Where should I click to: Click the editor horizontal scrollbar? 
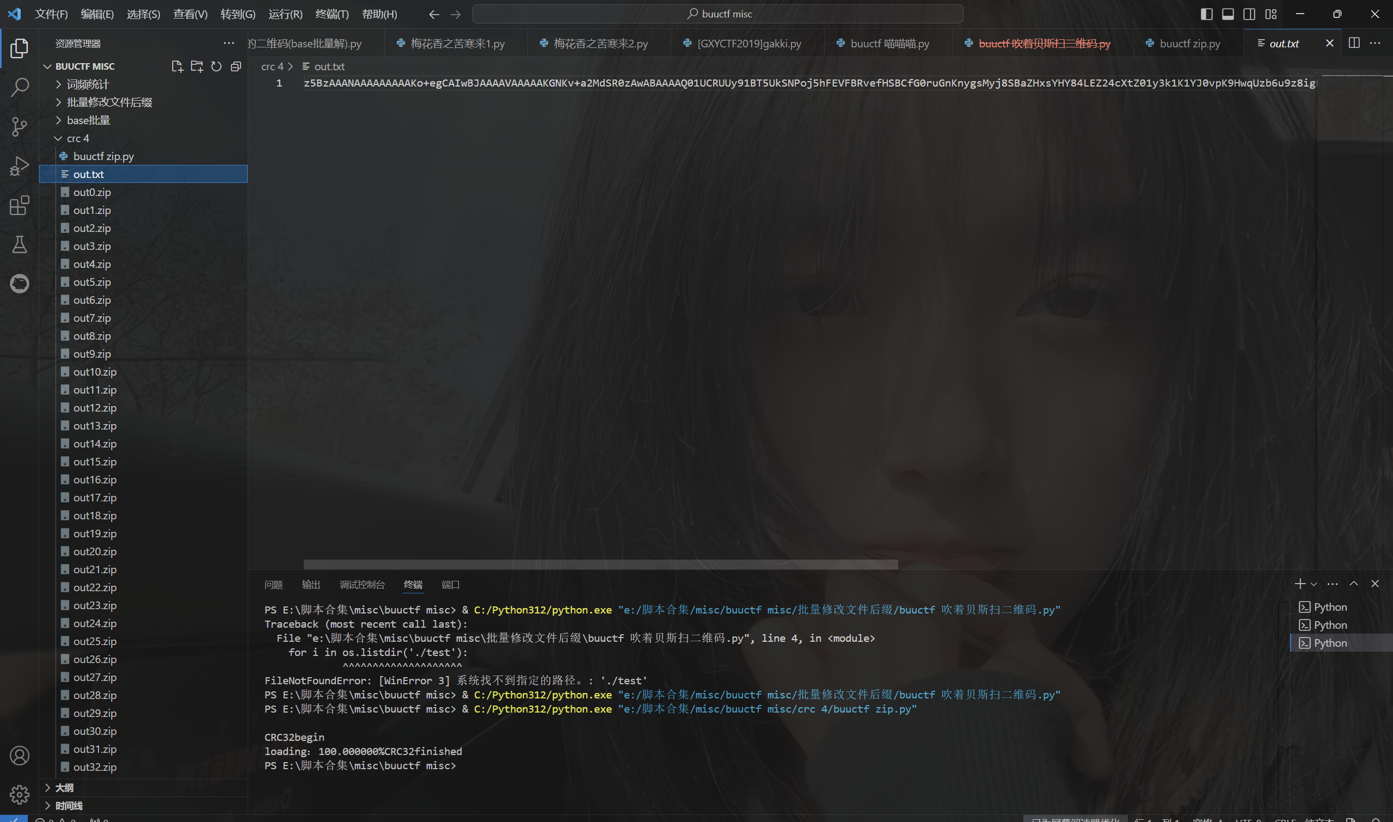600,565
